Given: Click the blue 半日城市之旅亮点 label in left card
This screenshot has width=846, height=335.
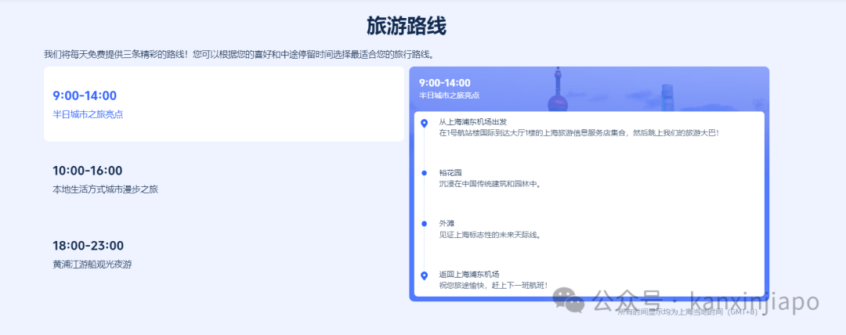Looking at the screenshot, I should tap(88, 114).
